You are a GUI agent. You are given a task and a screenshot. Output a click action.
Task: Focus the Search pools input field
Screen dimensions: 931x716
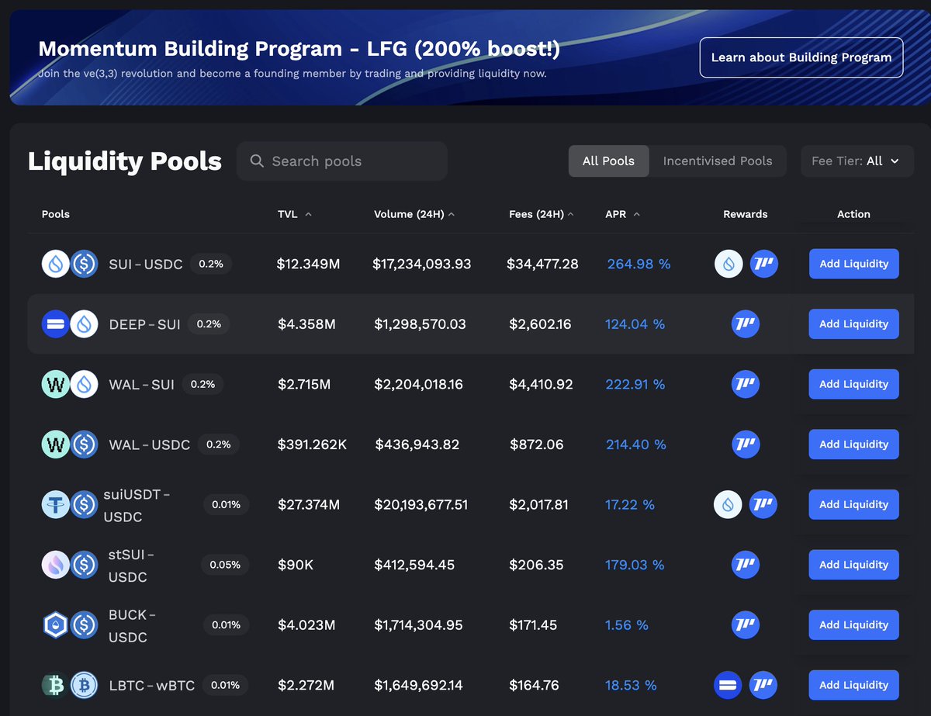coord(342,161)
